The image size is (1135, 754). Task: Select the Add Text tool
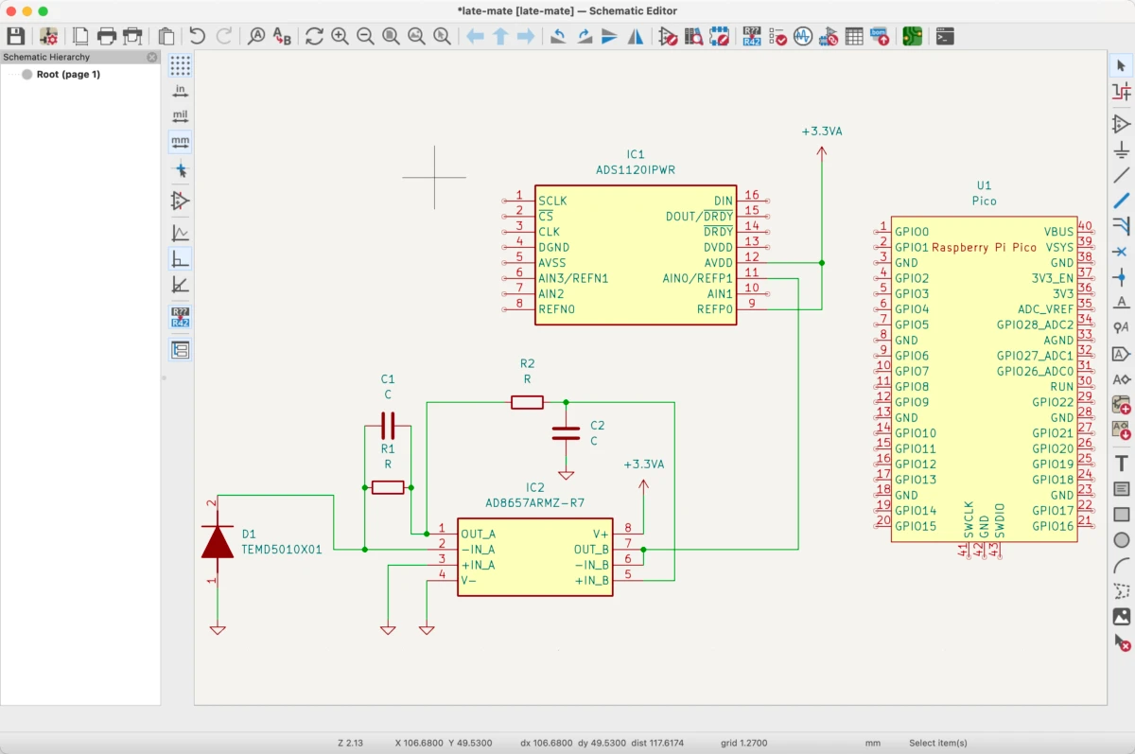click(x=1122, y=464)
